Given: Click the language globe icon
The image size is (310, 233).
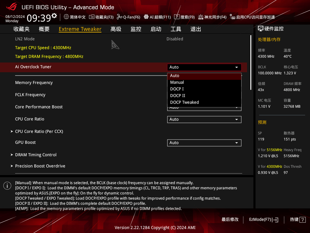Looking at the screenshot, I should [x=66, y=17].
